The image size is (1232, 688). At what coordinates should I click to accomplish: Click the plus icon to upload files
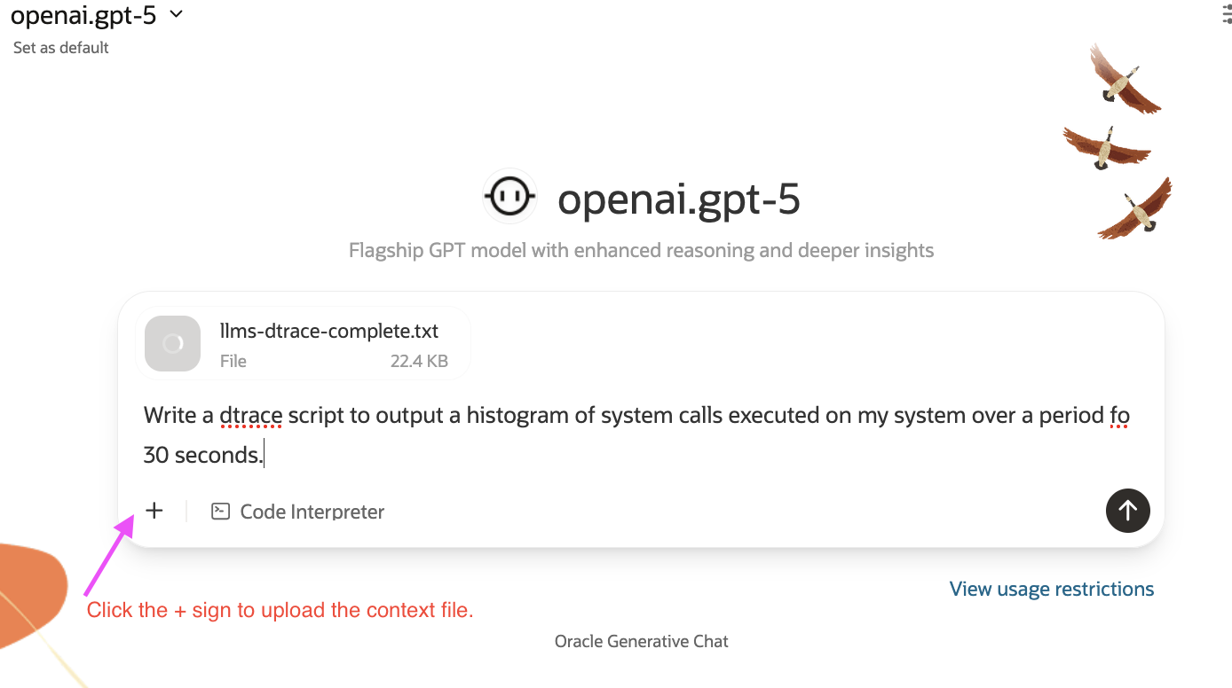pyautogui.click(x=154, y=511)
